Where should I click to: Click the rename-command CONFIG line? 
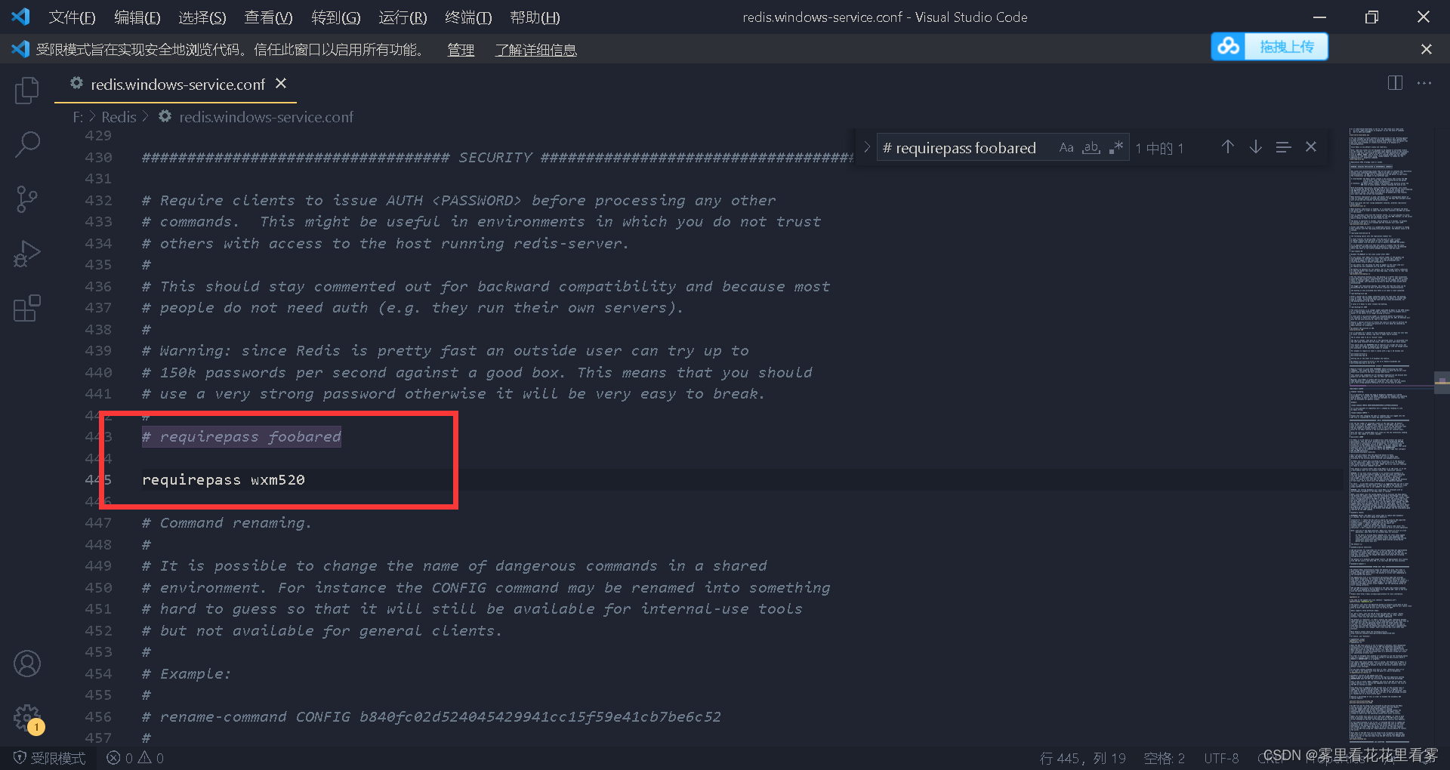[432, 717]
